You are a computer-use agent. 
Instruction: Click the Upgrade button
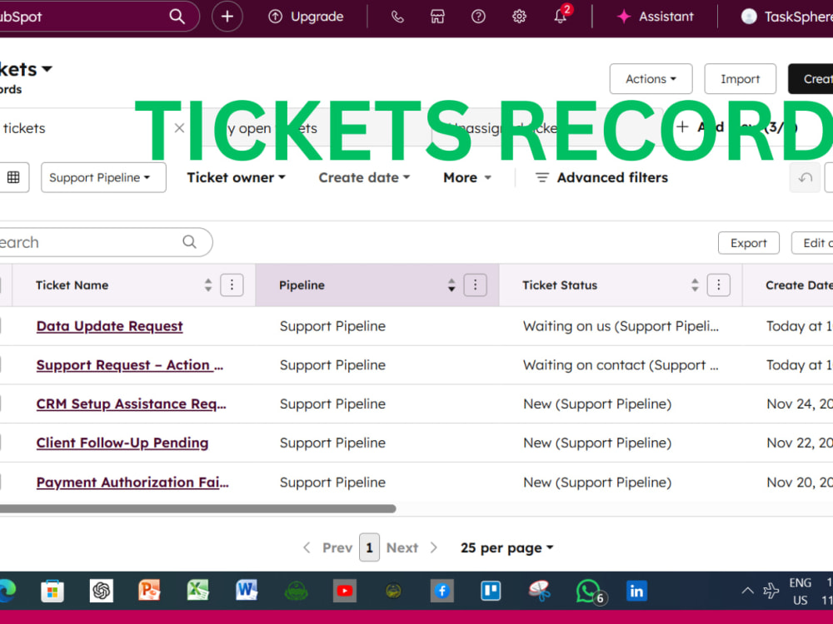(x=306, y=17)
